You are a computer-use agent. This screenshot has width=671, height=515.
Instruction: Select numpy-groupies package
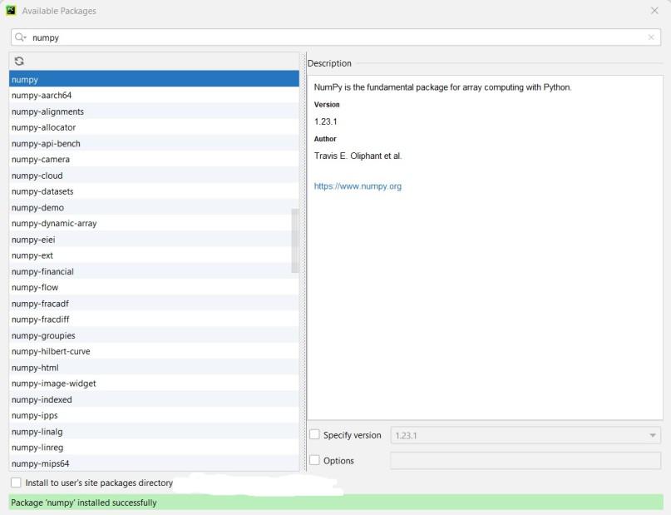tap(154, 335)
